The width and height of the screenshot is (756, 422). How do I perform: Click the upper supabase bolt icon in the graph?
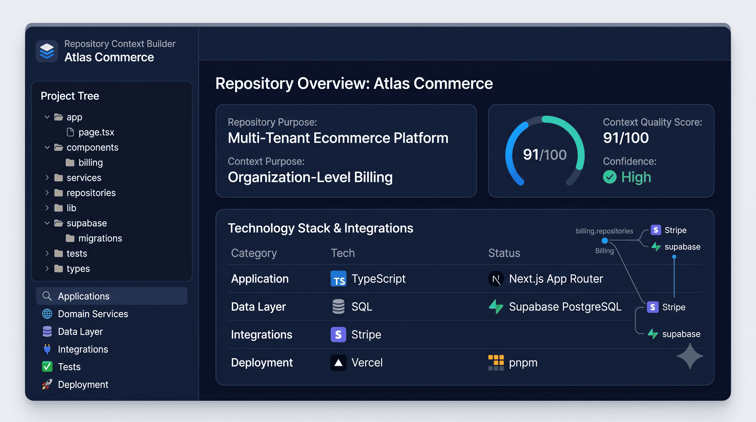656,246
